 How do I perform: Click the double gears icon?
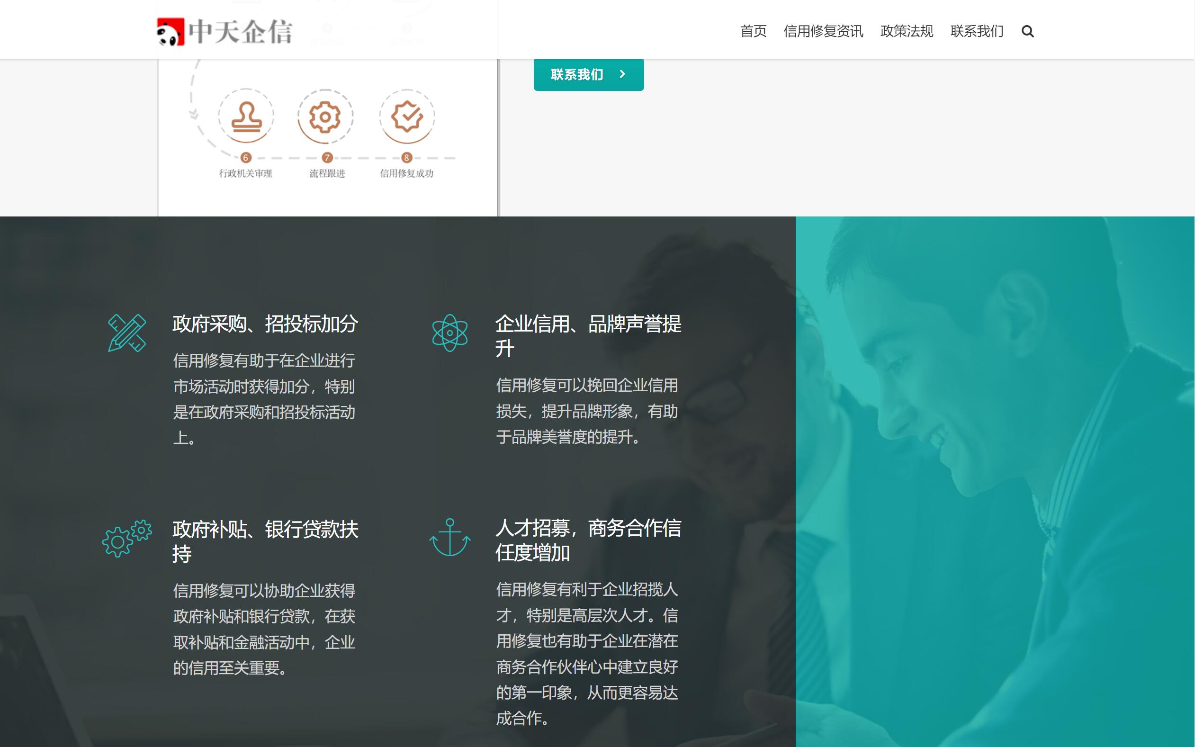[x=127, y=539]
